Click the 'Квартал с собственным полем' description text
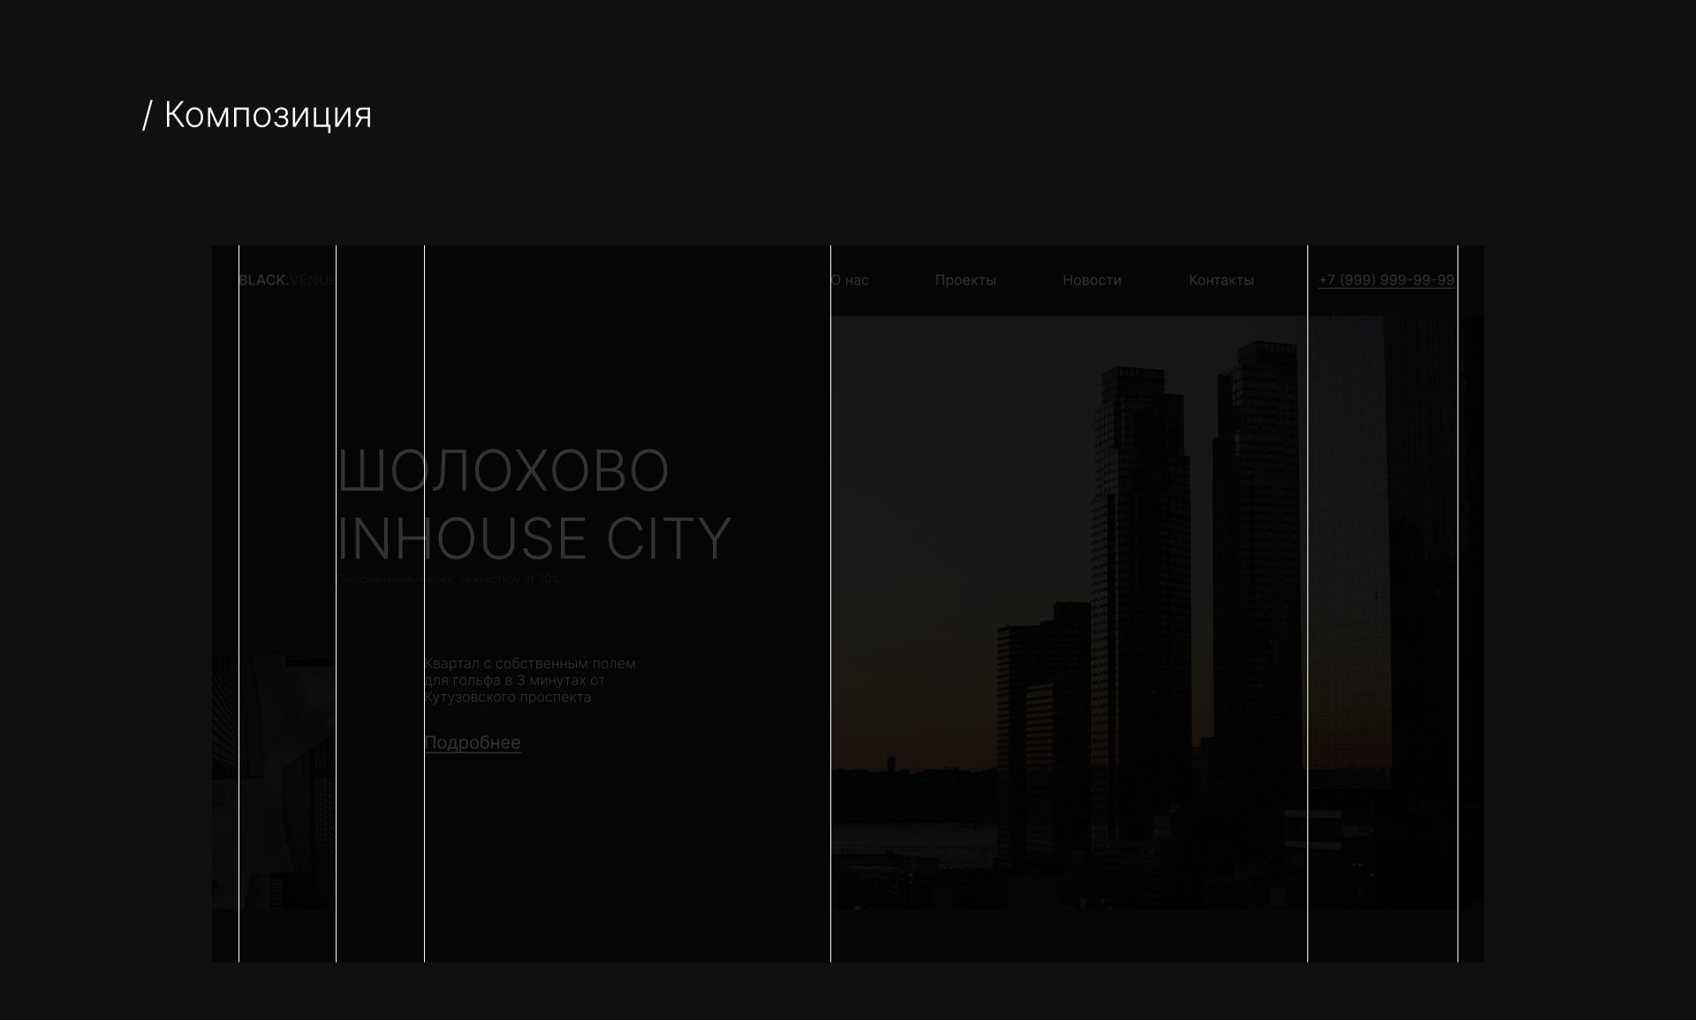The height and width of the screenshot is (1020, 1696). [x=529, y=680]
